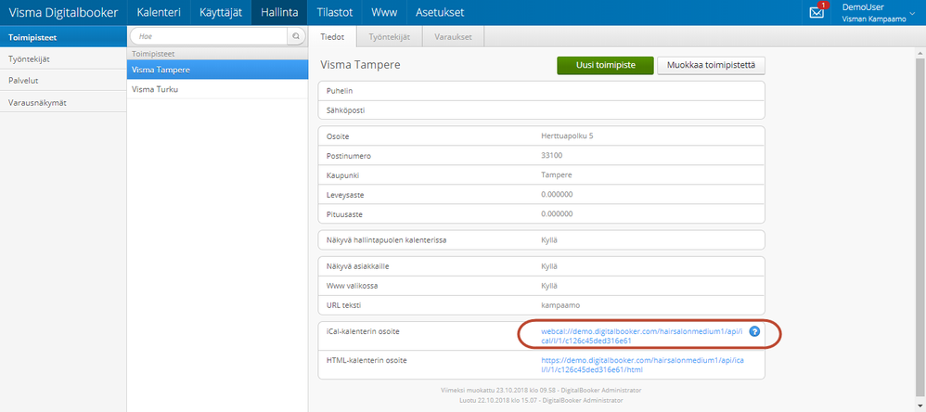Open the Käyttäjät menu

pos(221,12)
